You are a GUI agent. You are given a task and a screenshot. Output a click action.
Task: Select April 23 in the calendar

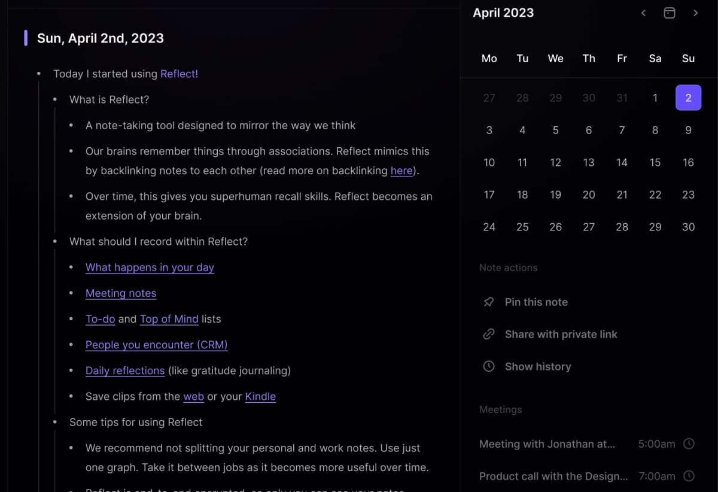point(688,195)
